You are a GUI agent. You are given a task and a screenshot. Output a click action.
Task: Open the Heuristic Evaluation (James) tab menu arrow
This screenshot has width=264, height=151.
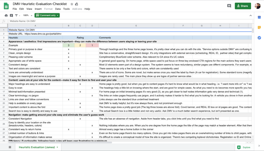(x=57, y=147)
